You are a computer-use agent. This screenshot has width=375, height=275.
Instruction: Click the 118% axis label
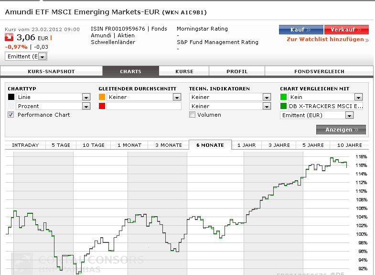tap(361, 157)
